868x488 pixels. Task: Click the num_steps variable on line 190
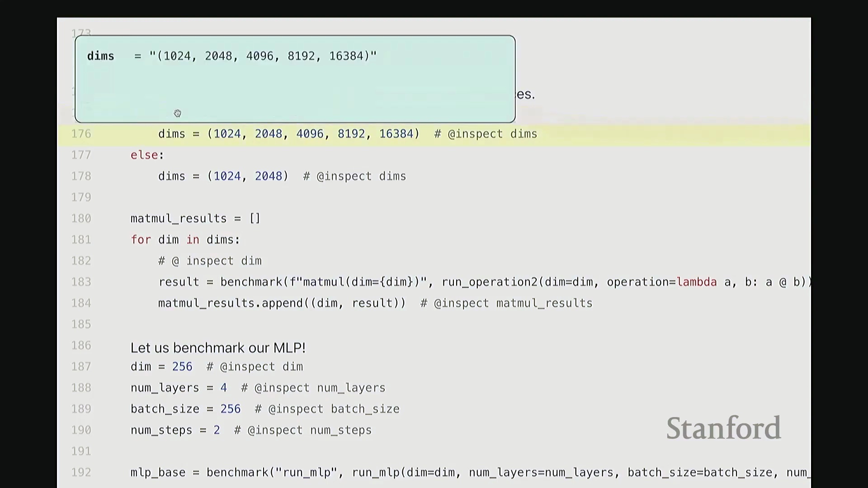(x=161, y=430)
